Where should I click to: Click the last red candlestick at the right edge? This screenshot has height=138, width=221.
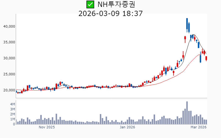pyautogui.click(x=206, y=58)
